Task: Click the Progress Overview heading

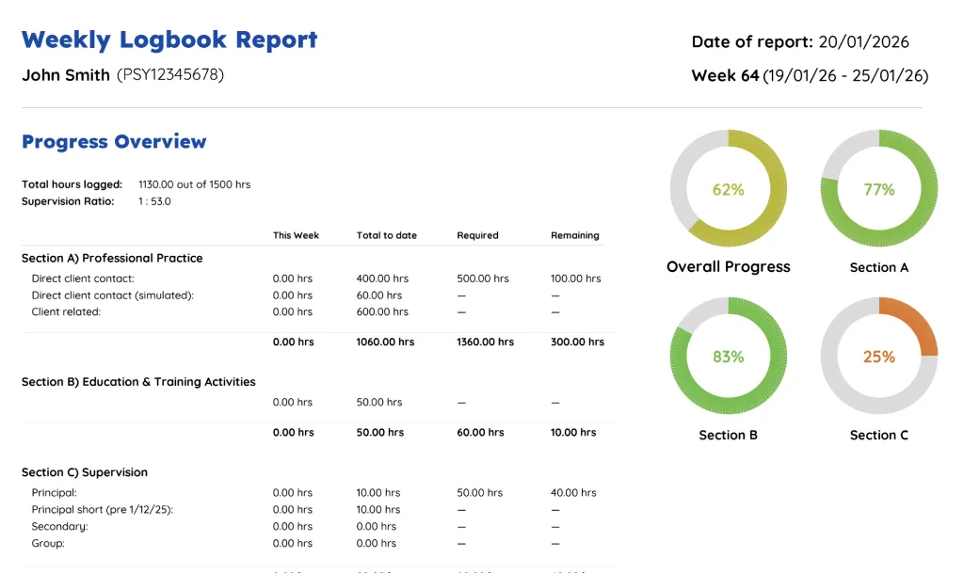Action: [x=114, y=141]
